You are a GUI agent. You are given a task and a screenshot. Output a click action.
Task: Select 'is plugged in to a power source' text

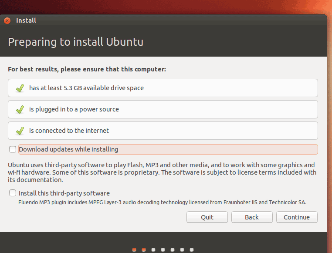74,109
